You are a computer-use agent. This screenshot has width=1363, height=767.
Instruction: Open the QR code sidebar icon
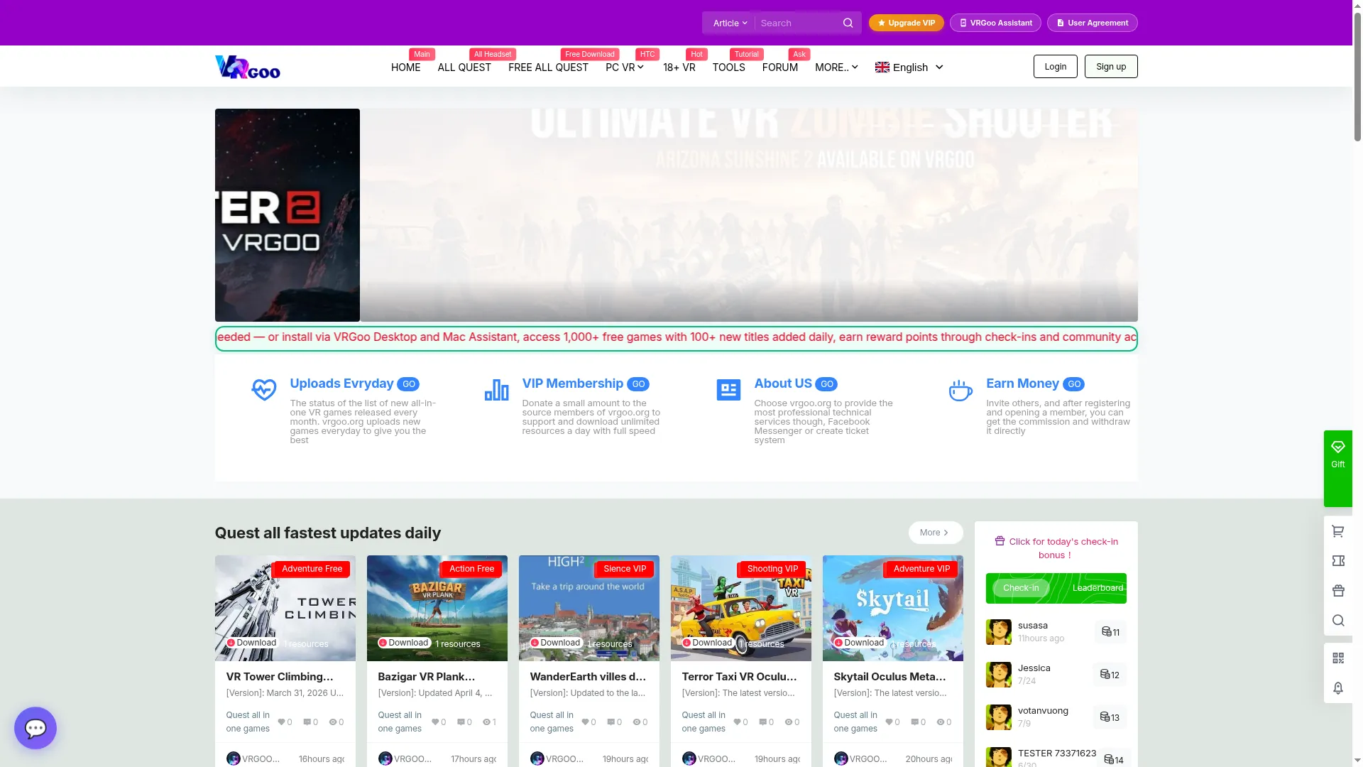1338,658
